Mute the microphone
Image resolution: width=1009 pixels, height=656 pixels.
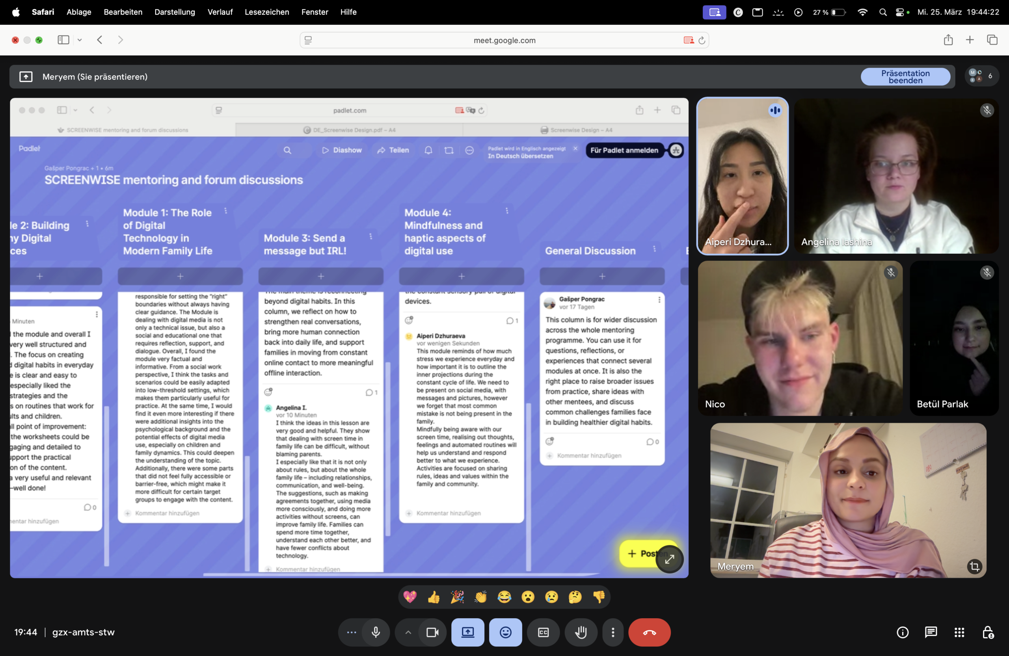pos(376,632)
